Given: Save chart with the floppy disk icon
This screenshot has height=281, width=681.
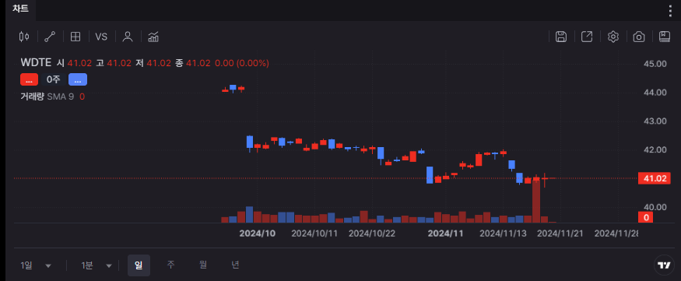Looking at the screenshot, I should click(561, 37).
